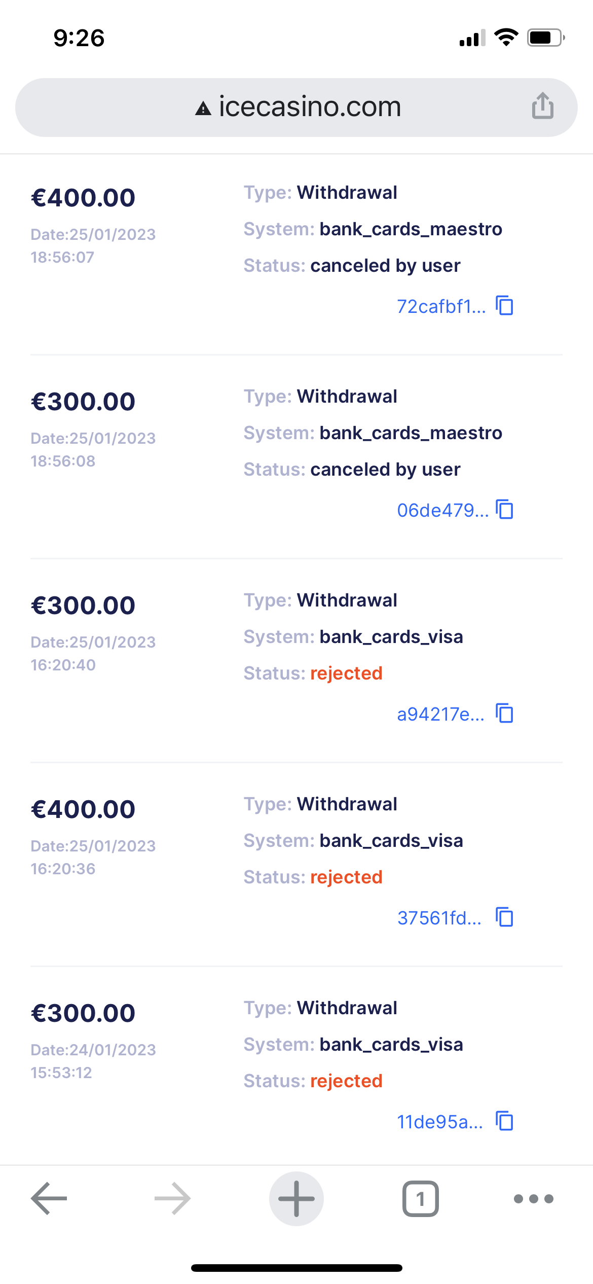The width and height of the screenshot is (593, 1284).
Task: Open a new tab with plus button
Action: [296, 1199]
